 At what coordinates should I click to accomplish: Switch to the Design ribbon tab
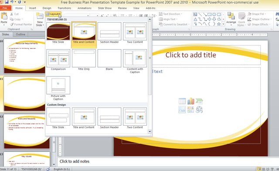[x=47, y=8]
